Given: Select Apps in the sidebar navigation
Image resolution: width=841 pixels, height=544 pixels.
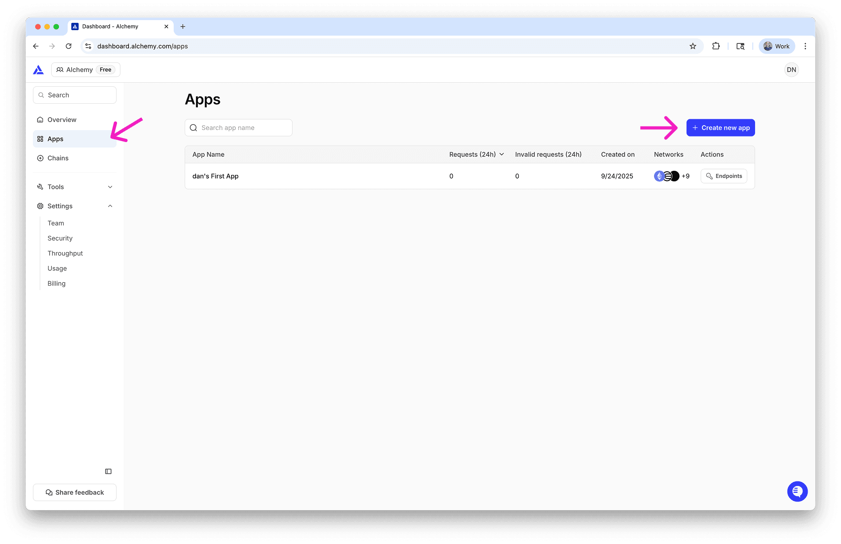Looking at the screenshot, I should tap(55, 138).
